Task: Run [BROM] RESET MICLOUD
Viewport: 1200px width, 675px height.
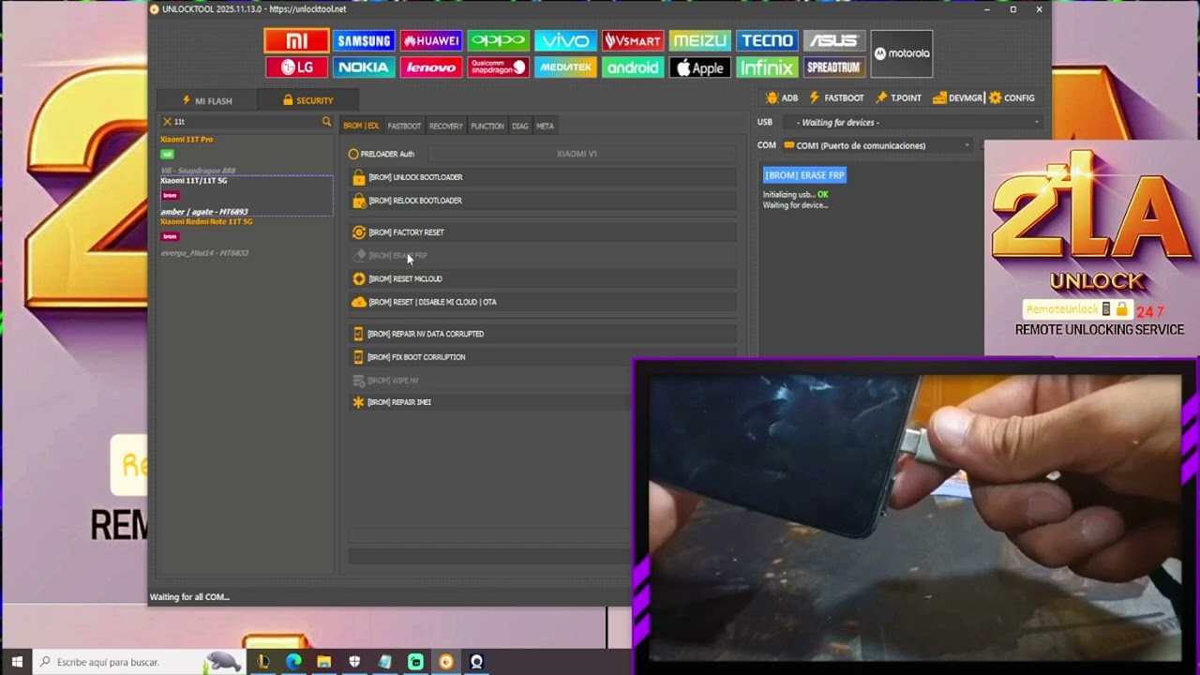Action: click(543, 278)
